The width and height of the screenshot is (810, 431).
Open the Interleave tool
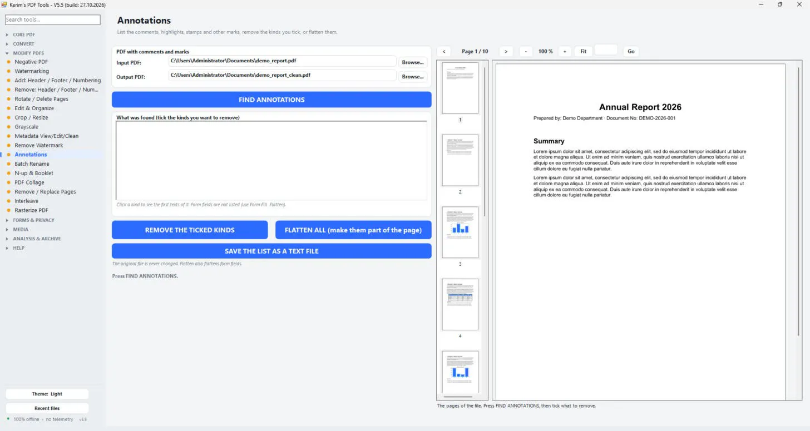[26, 201]
